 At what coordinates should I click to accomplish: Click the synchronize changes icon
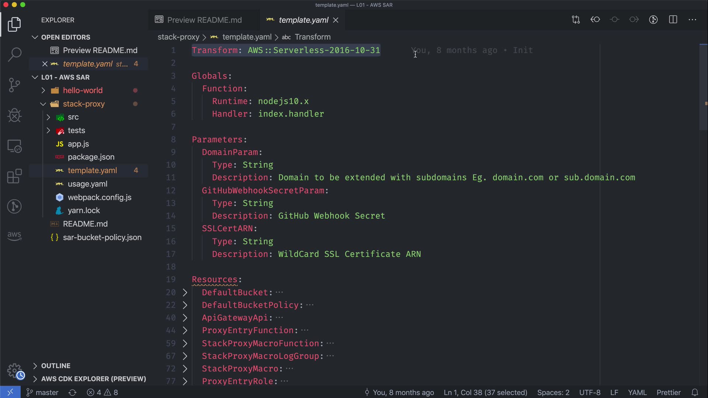[x=72, y=392]
